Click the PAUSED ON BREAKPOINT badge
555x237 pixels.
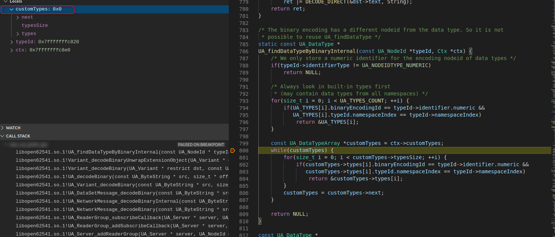pyautogui.click(x=201, y=144)
